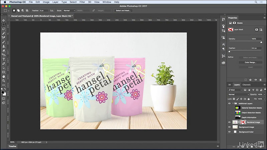Select the Move tool
Viewport: 267px width, 150px height.
point(4,20)
